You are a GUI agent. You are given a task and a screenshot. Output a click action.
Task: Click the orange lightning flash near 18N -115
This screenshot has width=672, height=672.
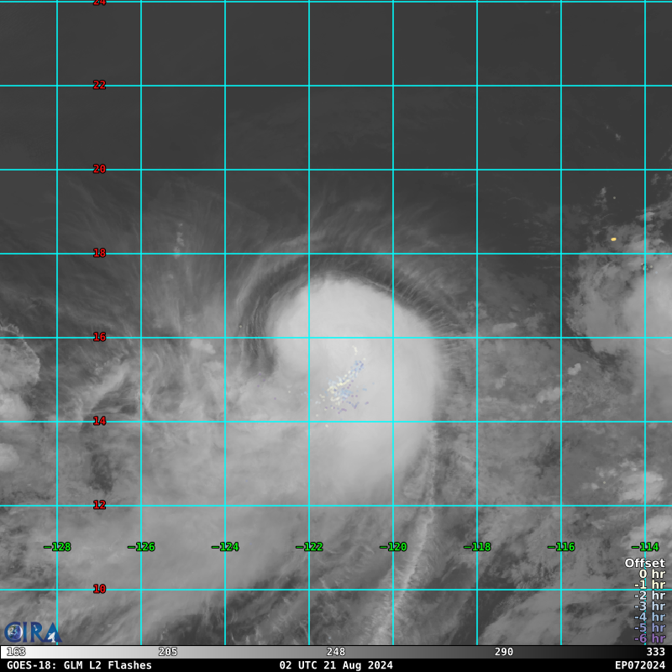click(613, 239)
